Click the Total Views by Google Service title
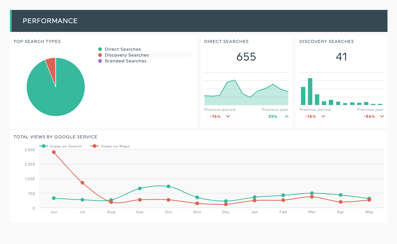 [55, 137]
